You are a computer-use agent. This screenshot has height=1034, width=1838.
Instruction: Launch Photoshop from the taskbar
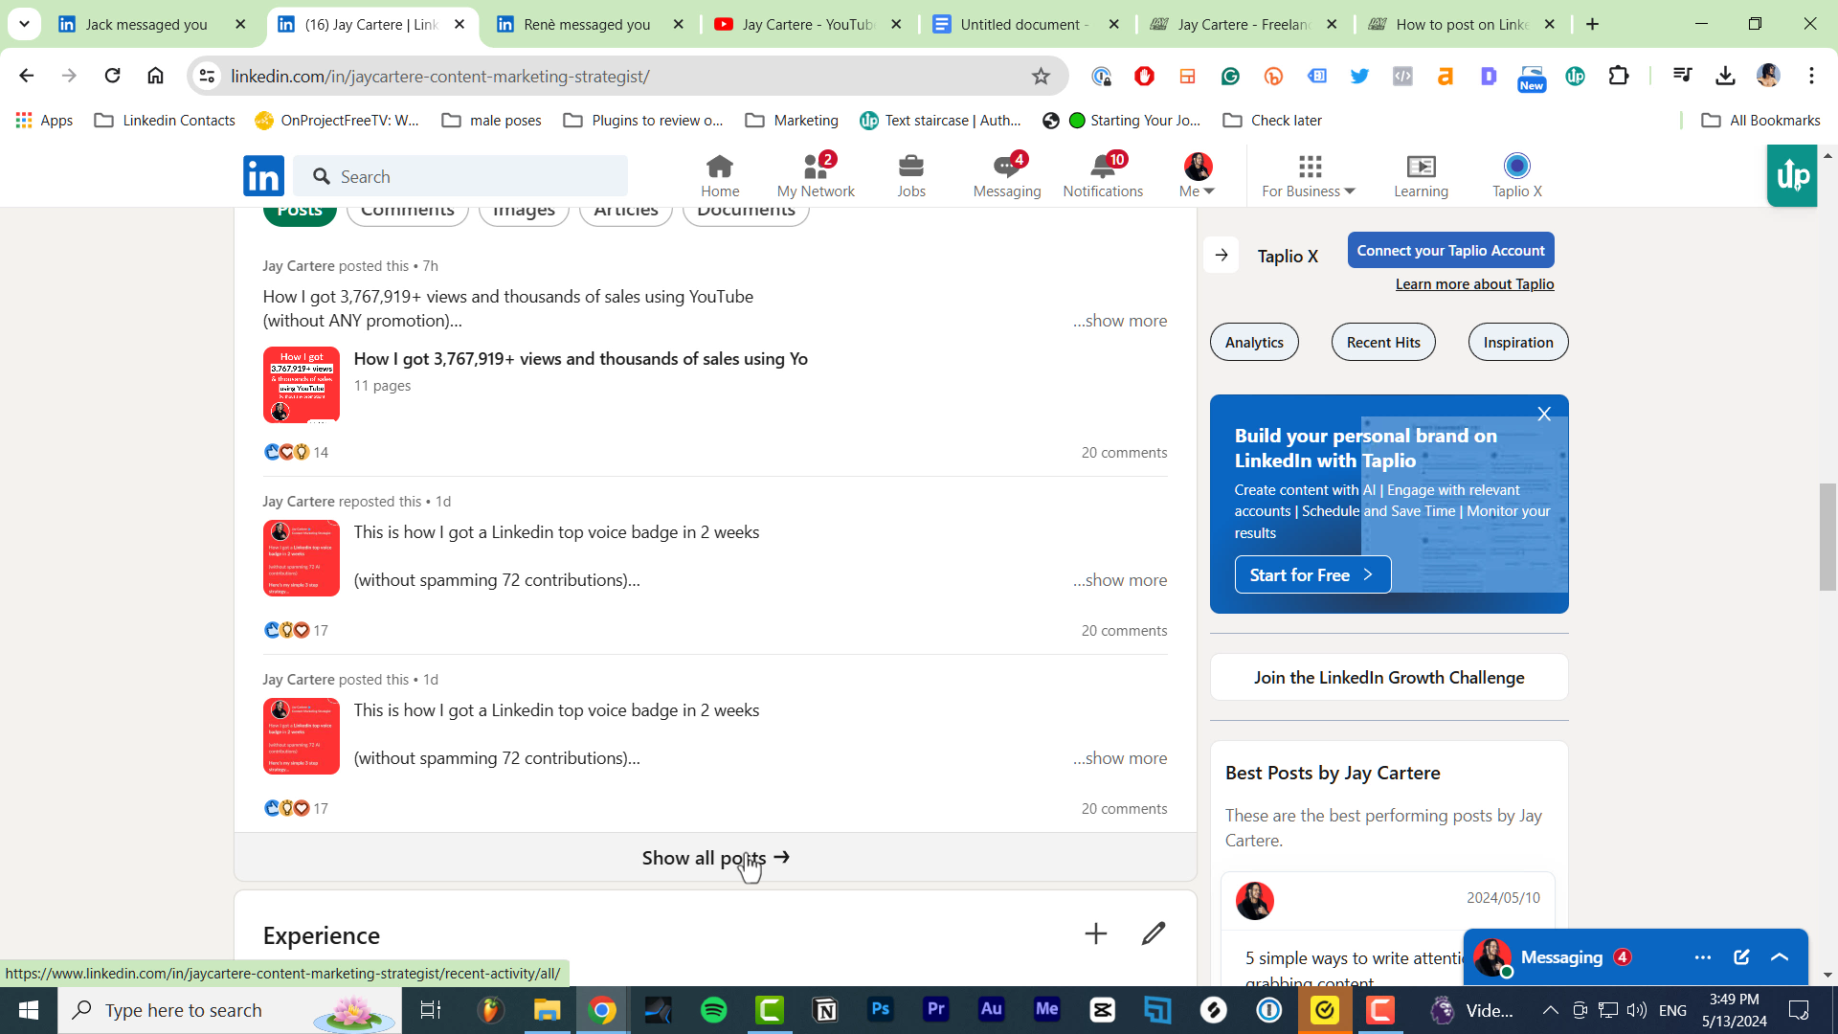(x=880, y=1010)
